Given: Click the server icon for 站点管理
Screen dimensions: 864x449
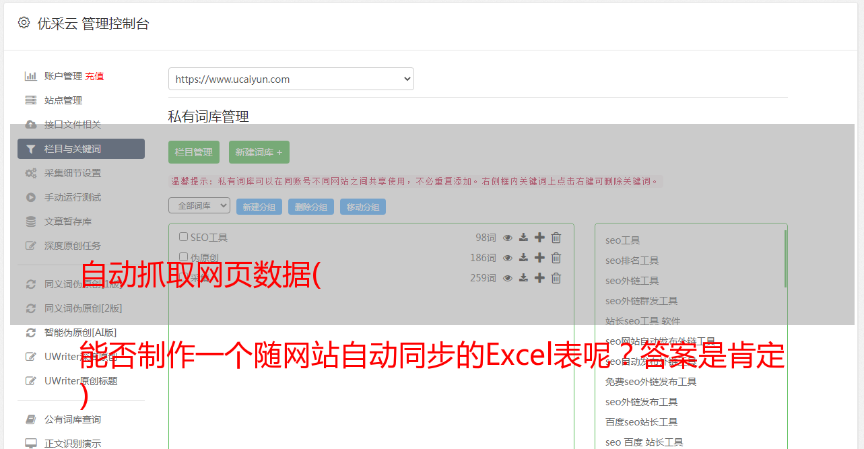Looking at the screenshot, I should click(30, 100).
